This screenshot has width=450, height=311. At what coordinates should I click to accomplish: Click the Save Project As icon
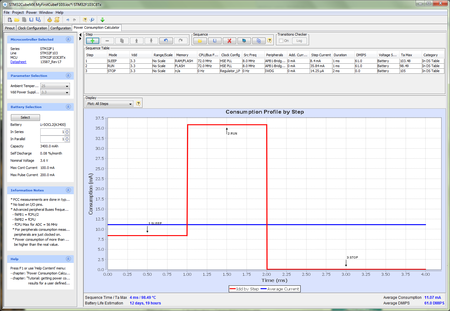click(38, 20)
